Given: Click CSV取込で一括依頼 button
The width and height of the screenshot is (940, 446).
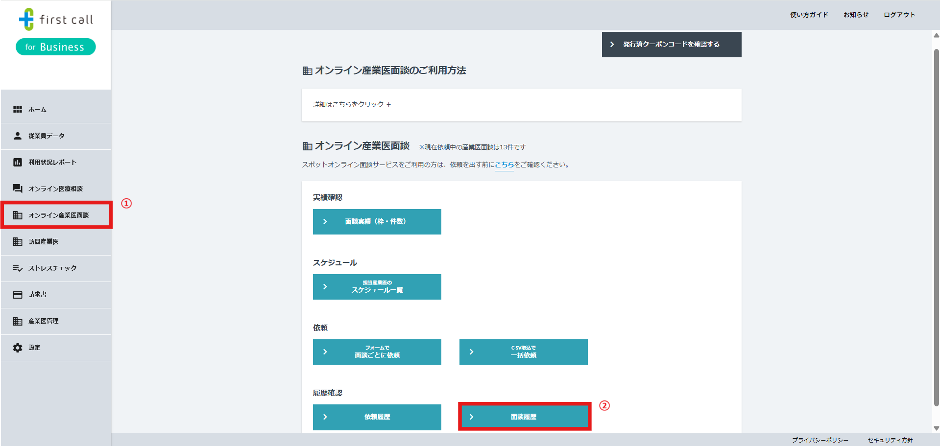Looking at the screenshot, I should [x=524, y=352].
